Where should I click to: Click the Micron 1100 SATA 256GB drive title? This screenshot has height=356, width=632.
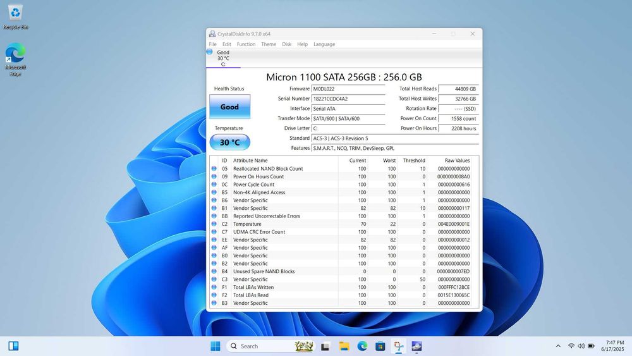344,77
